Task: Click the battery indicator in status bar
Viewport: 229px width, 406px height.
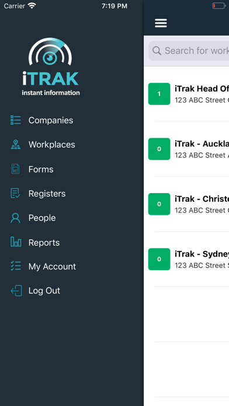Action: pos(219,6)
